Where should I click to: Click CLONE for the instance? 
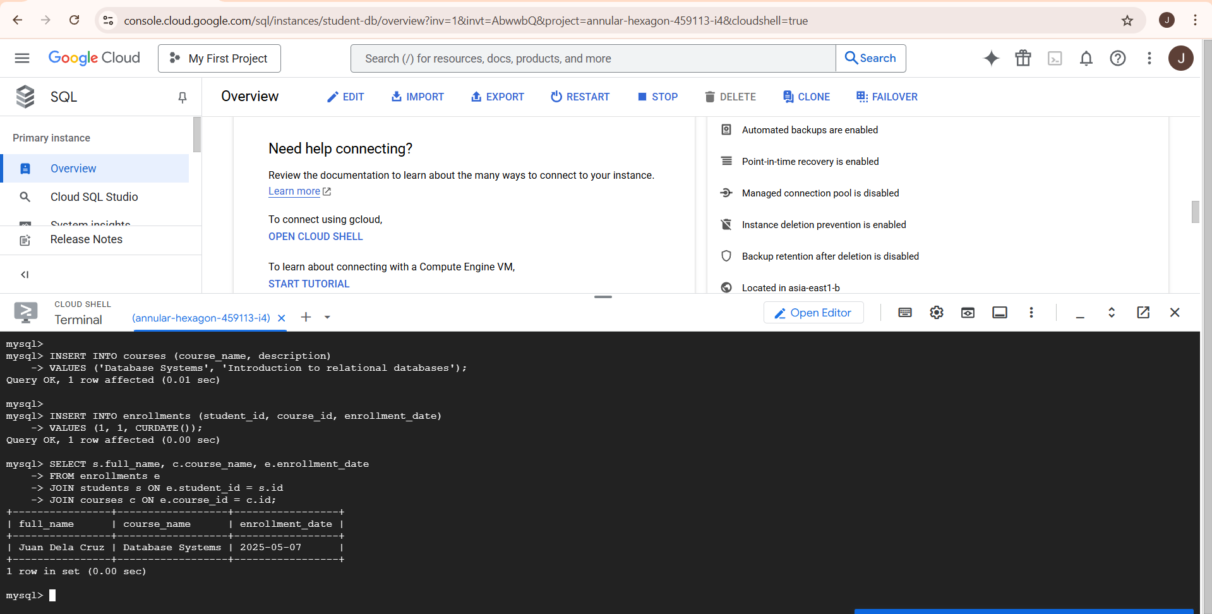(x=807, y=97)
